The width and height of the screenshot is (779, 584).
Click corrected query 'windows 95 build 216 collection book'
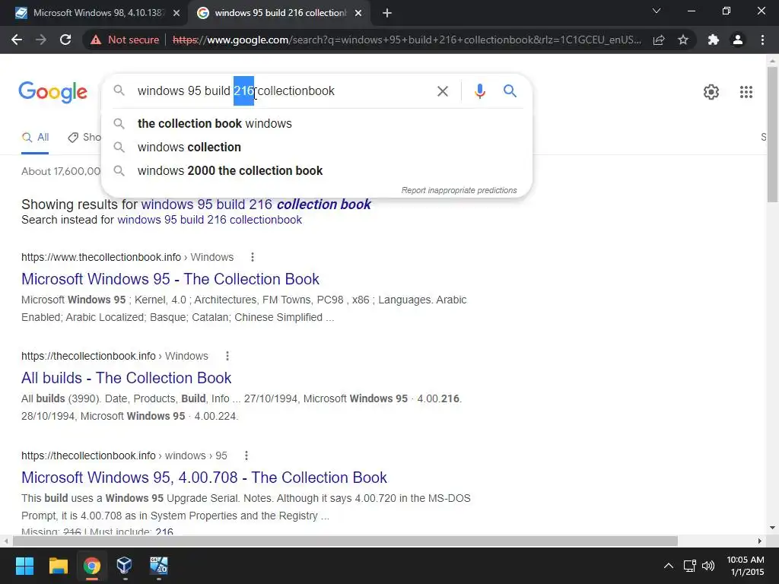(x=256, y=204)
